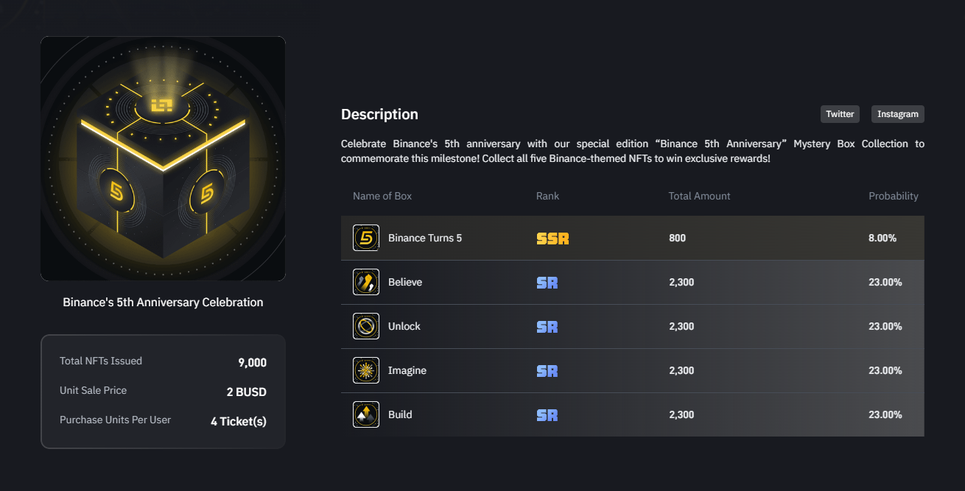The height and width of the screenshot is (491, 965).
Task: Select the Believe lightning bolt icon
Action: pos(366,282)
